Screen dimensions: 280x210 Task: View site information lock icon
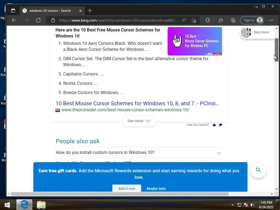53,20
